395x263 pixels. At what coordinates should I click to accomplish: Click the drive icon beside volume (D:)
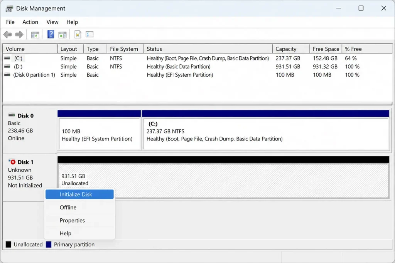(7, 66)
